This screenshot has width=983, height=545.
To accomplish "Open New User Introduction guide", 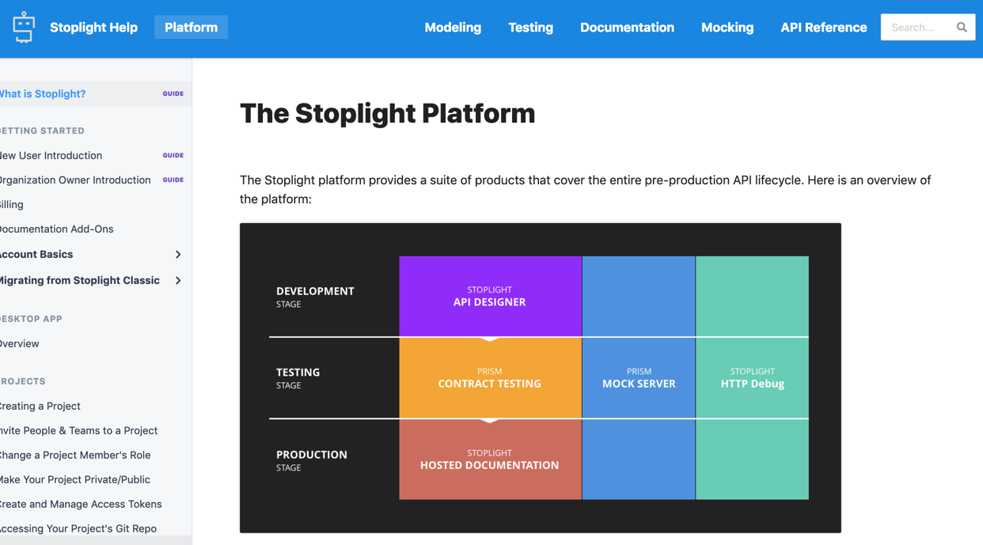I will click(x=52, y=155).
